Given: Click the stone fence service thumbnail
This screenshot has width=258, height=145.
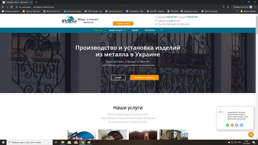Looking at the screenshot, I should pyautogui.click(x=174, y=134).
